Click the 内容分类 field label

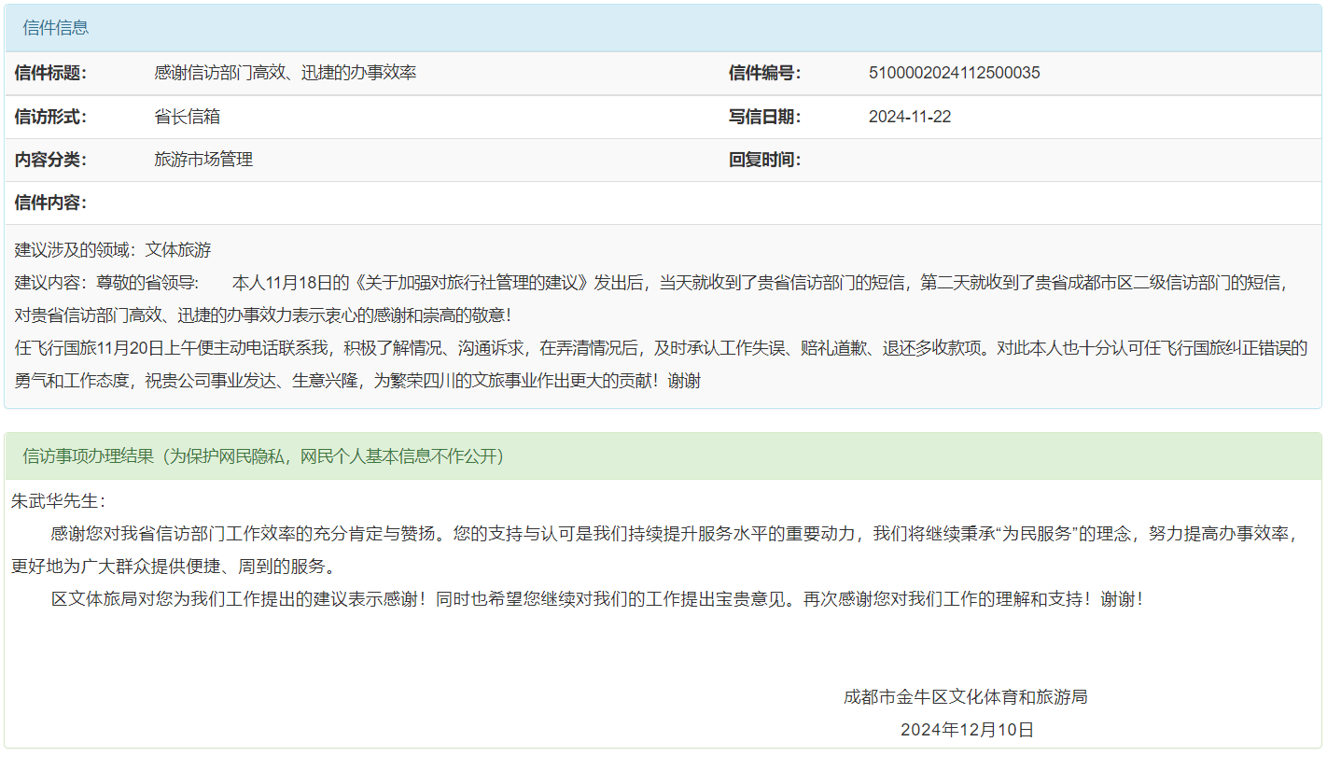tap(50, 160)
